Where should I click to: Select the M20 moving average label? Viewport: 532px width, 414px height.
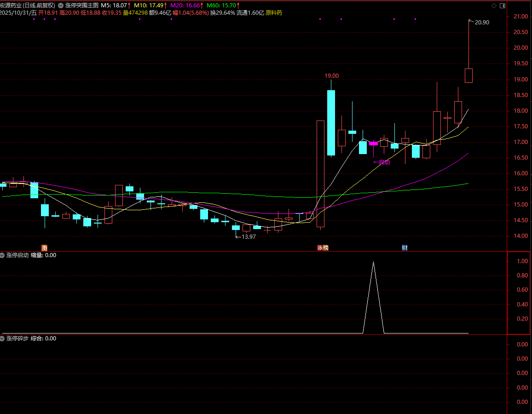187,6
